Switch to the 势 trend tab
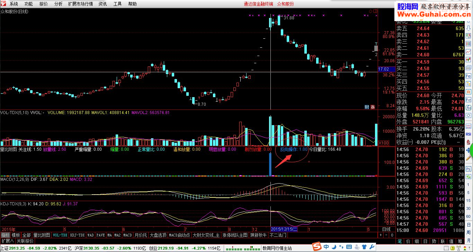Viewport: 473px width, 252px height. [x=434, y=241]
